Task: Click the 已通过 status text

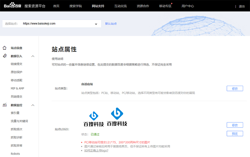Action: tap(95, 134)
